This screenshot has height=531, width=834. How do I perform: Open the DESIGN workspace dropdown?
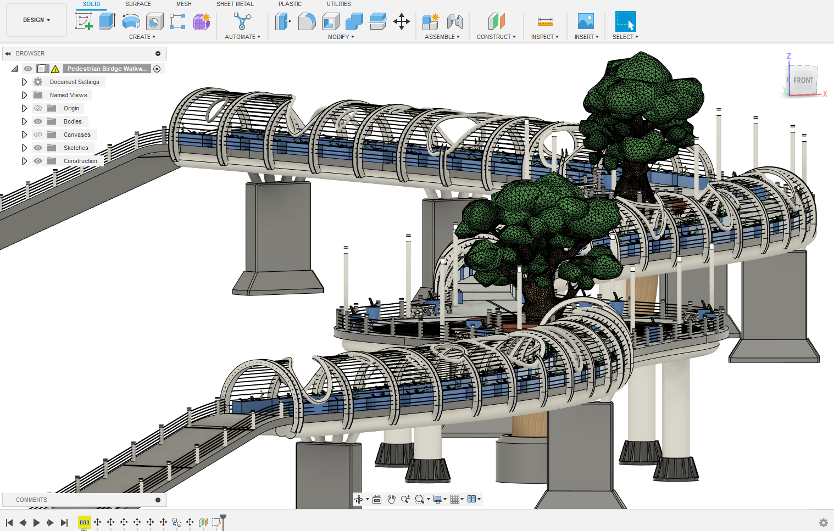pyautogui.click(x=35, y=20)
